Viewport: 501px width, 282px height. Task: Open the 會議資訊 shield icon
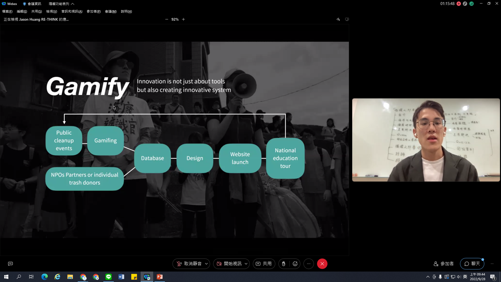[24, 4]
